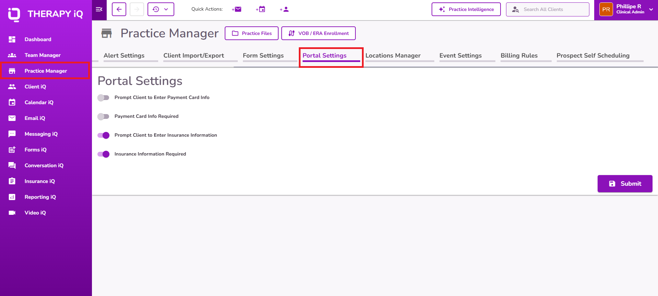
Task: Open Client iQ in the sidebar
Action: pyautogui.click(x=46, y=87)
